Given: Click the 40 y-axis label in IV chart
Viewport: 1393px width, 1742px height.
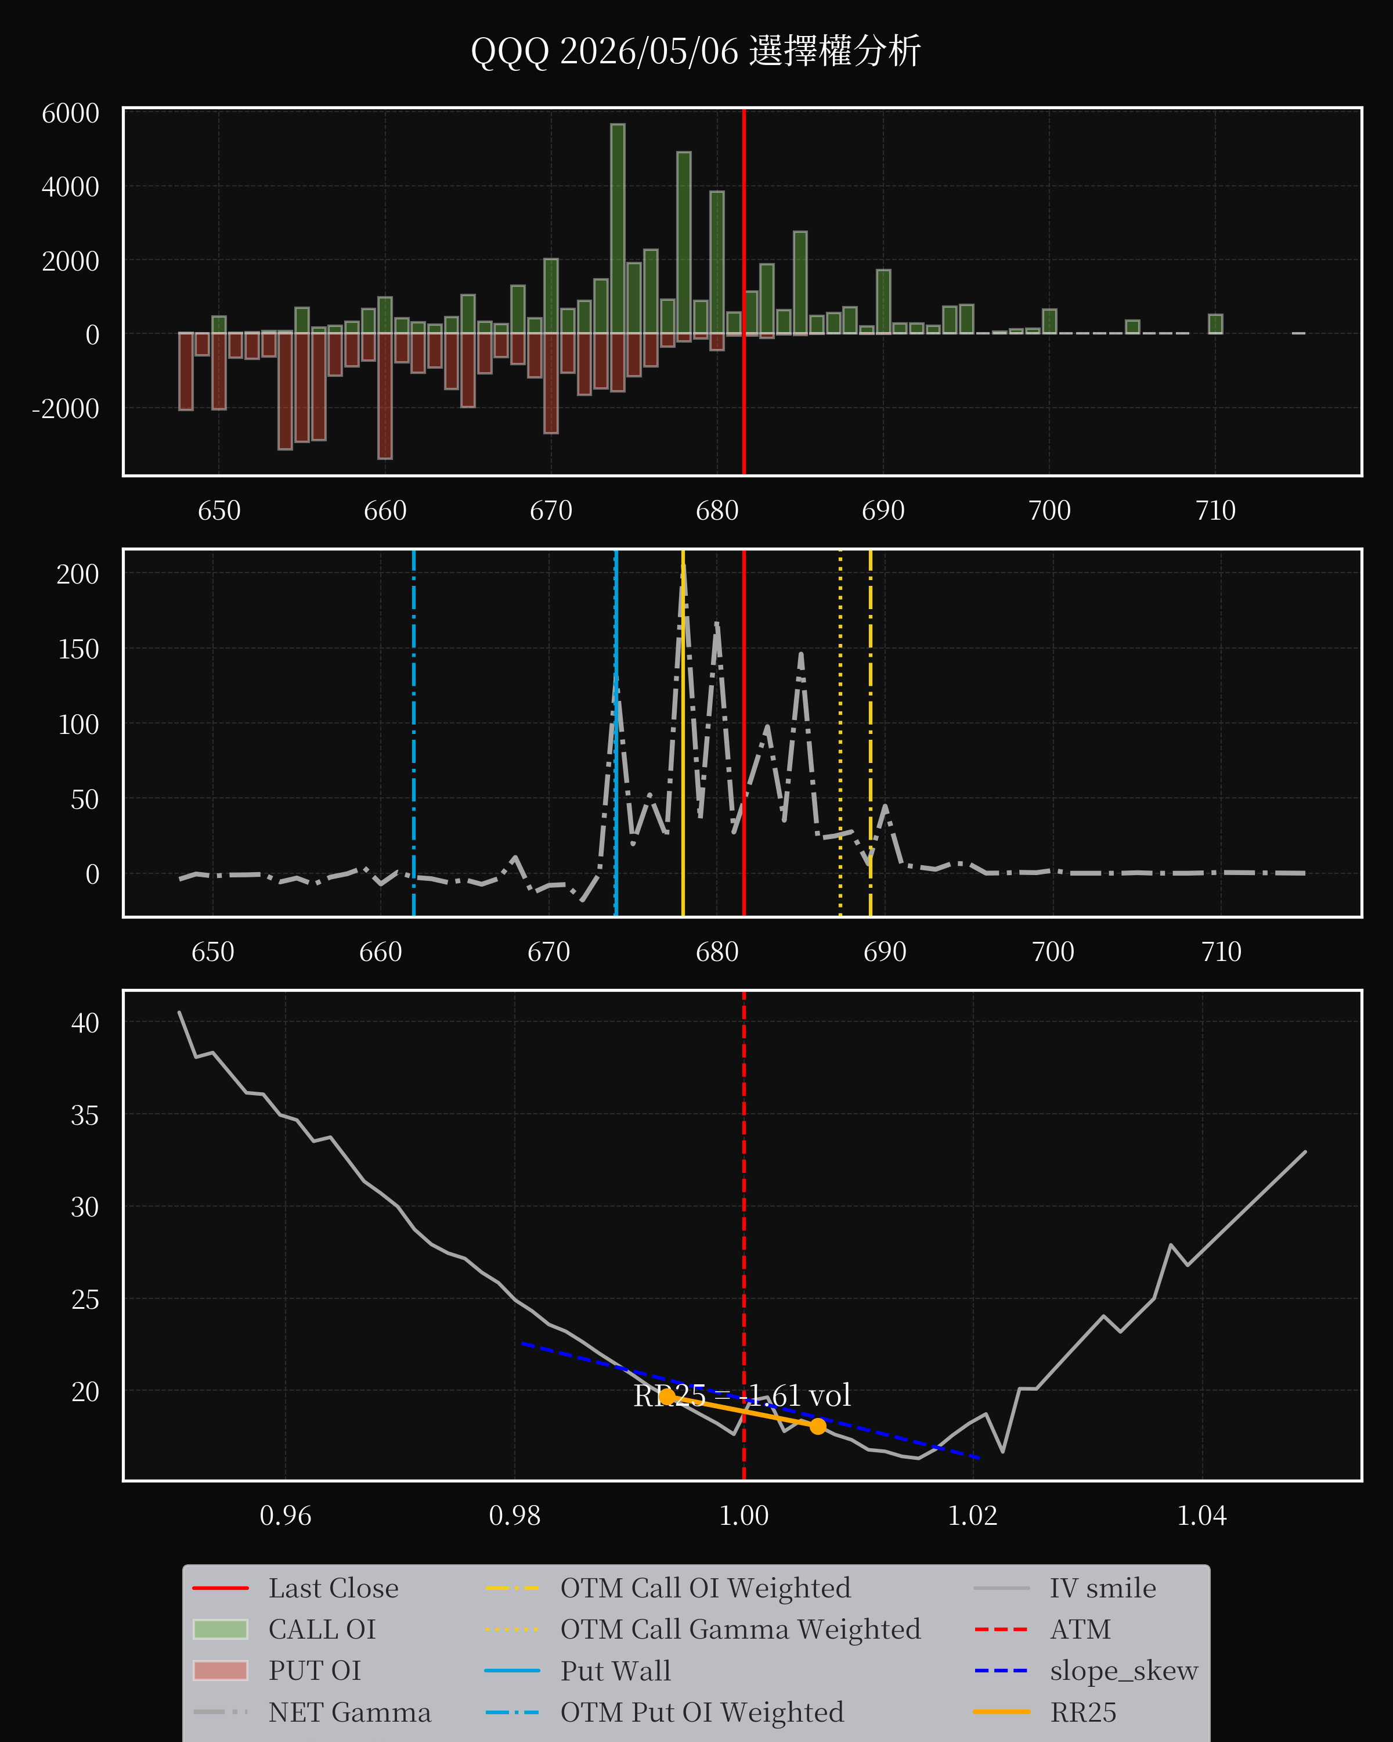Looking at the screenshot, I should coord(85,1023).
